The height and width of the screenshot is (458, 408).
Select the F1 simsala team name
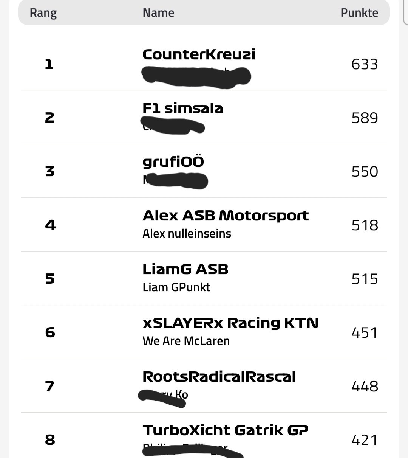point(183,109)
